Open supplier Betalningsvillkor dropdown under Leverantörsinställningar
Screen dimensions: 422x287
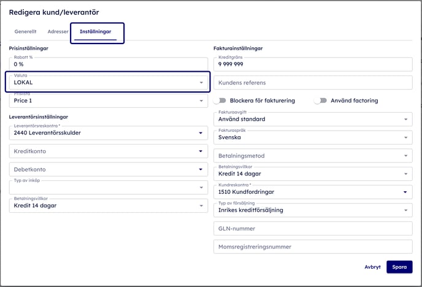coord(108,206)
